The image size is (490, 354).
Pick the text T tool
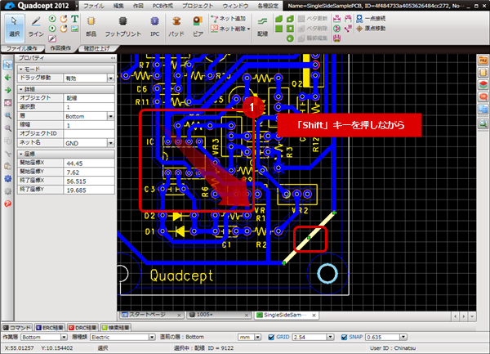(x=74, y=19)
